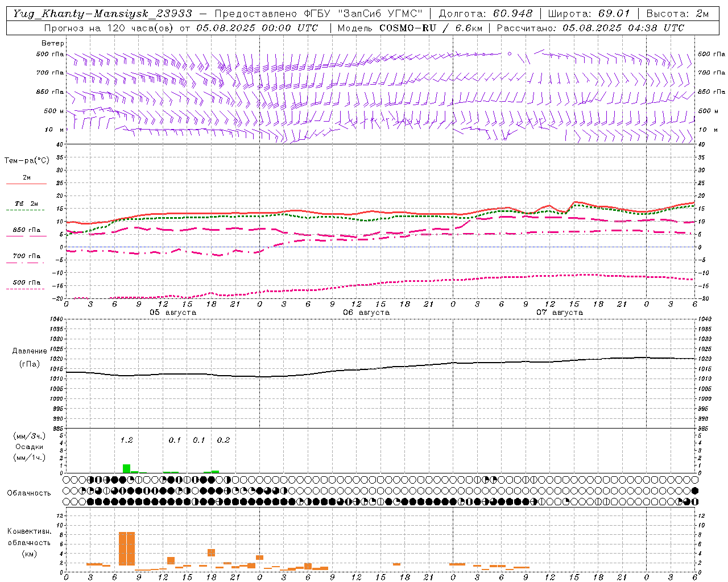Click the elevation label Высота: 2м
Image resolution: width=728 pixels, height=582 pixels.
[678, 14]
